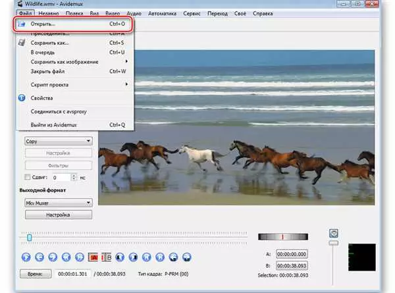395x293 pixels.
Task: Open the Своё menu
Action: [x=240, y=13]
